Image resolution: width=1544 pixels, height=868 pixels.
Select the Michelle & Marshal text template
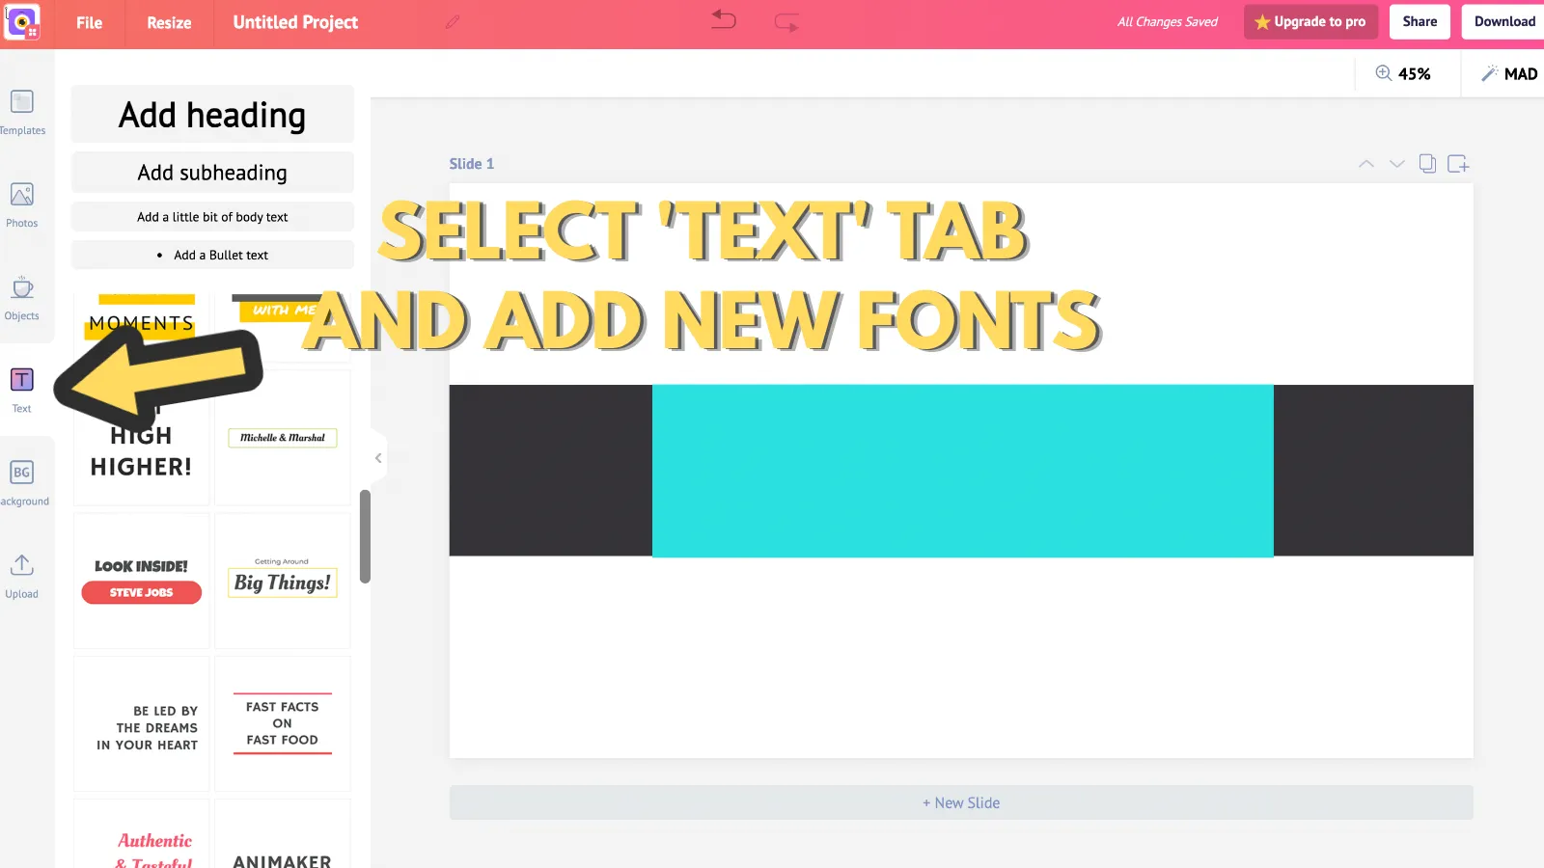[282, 438]
